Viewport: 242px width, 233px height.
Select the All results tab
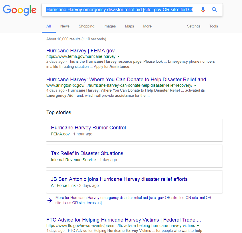tap(49, 26)
